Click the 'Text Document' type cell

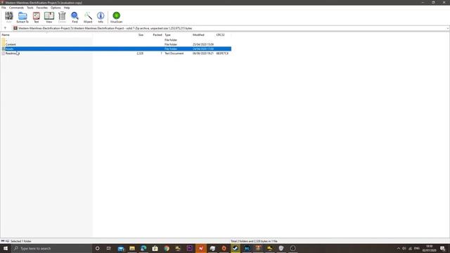(x=174, y=53)
